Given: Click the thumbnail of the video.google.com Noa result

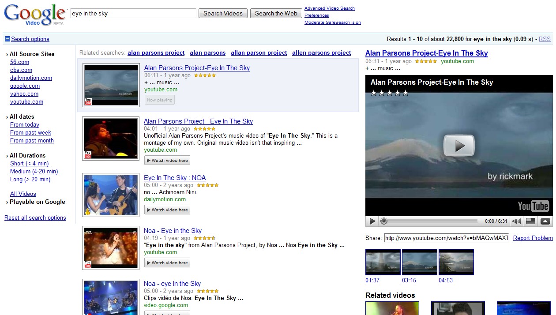Looking at the screenshot, I should (111, 297).
